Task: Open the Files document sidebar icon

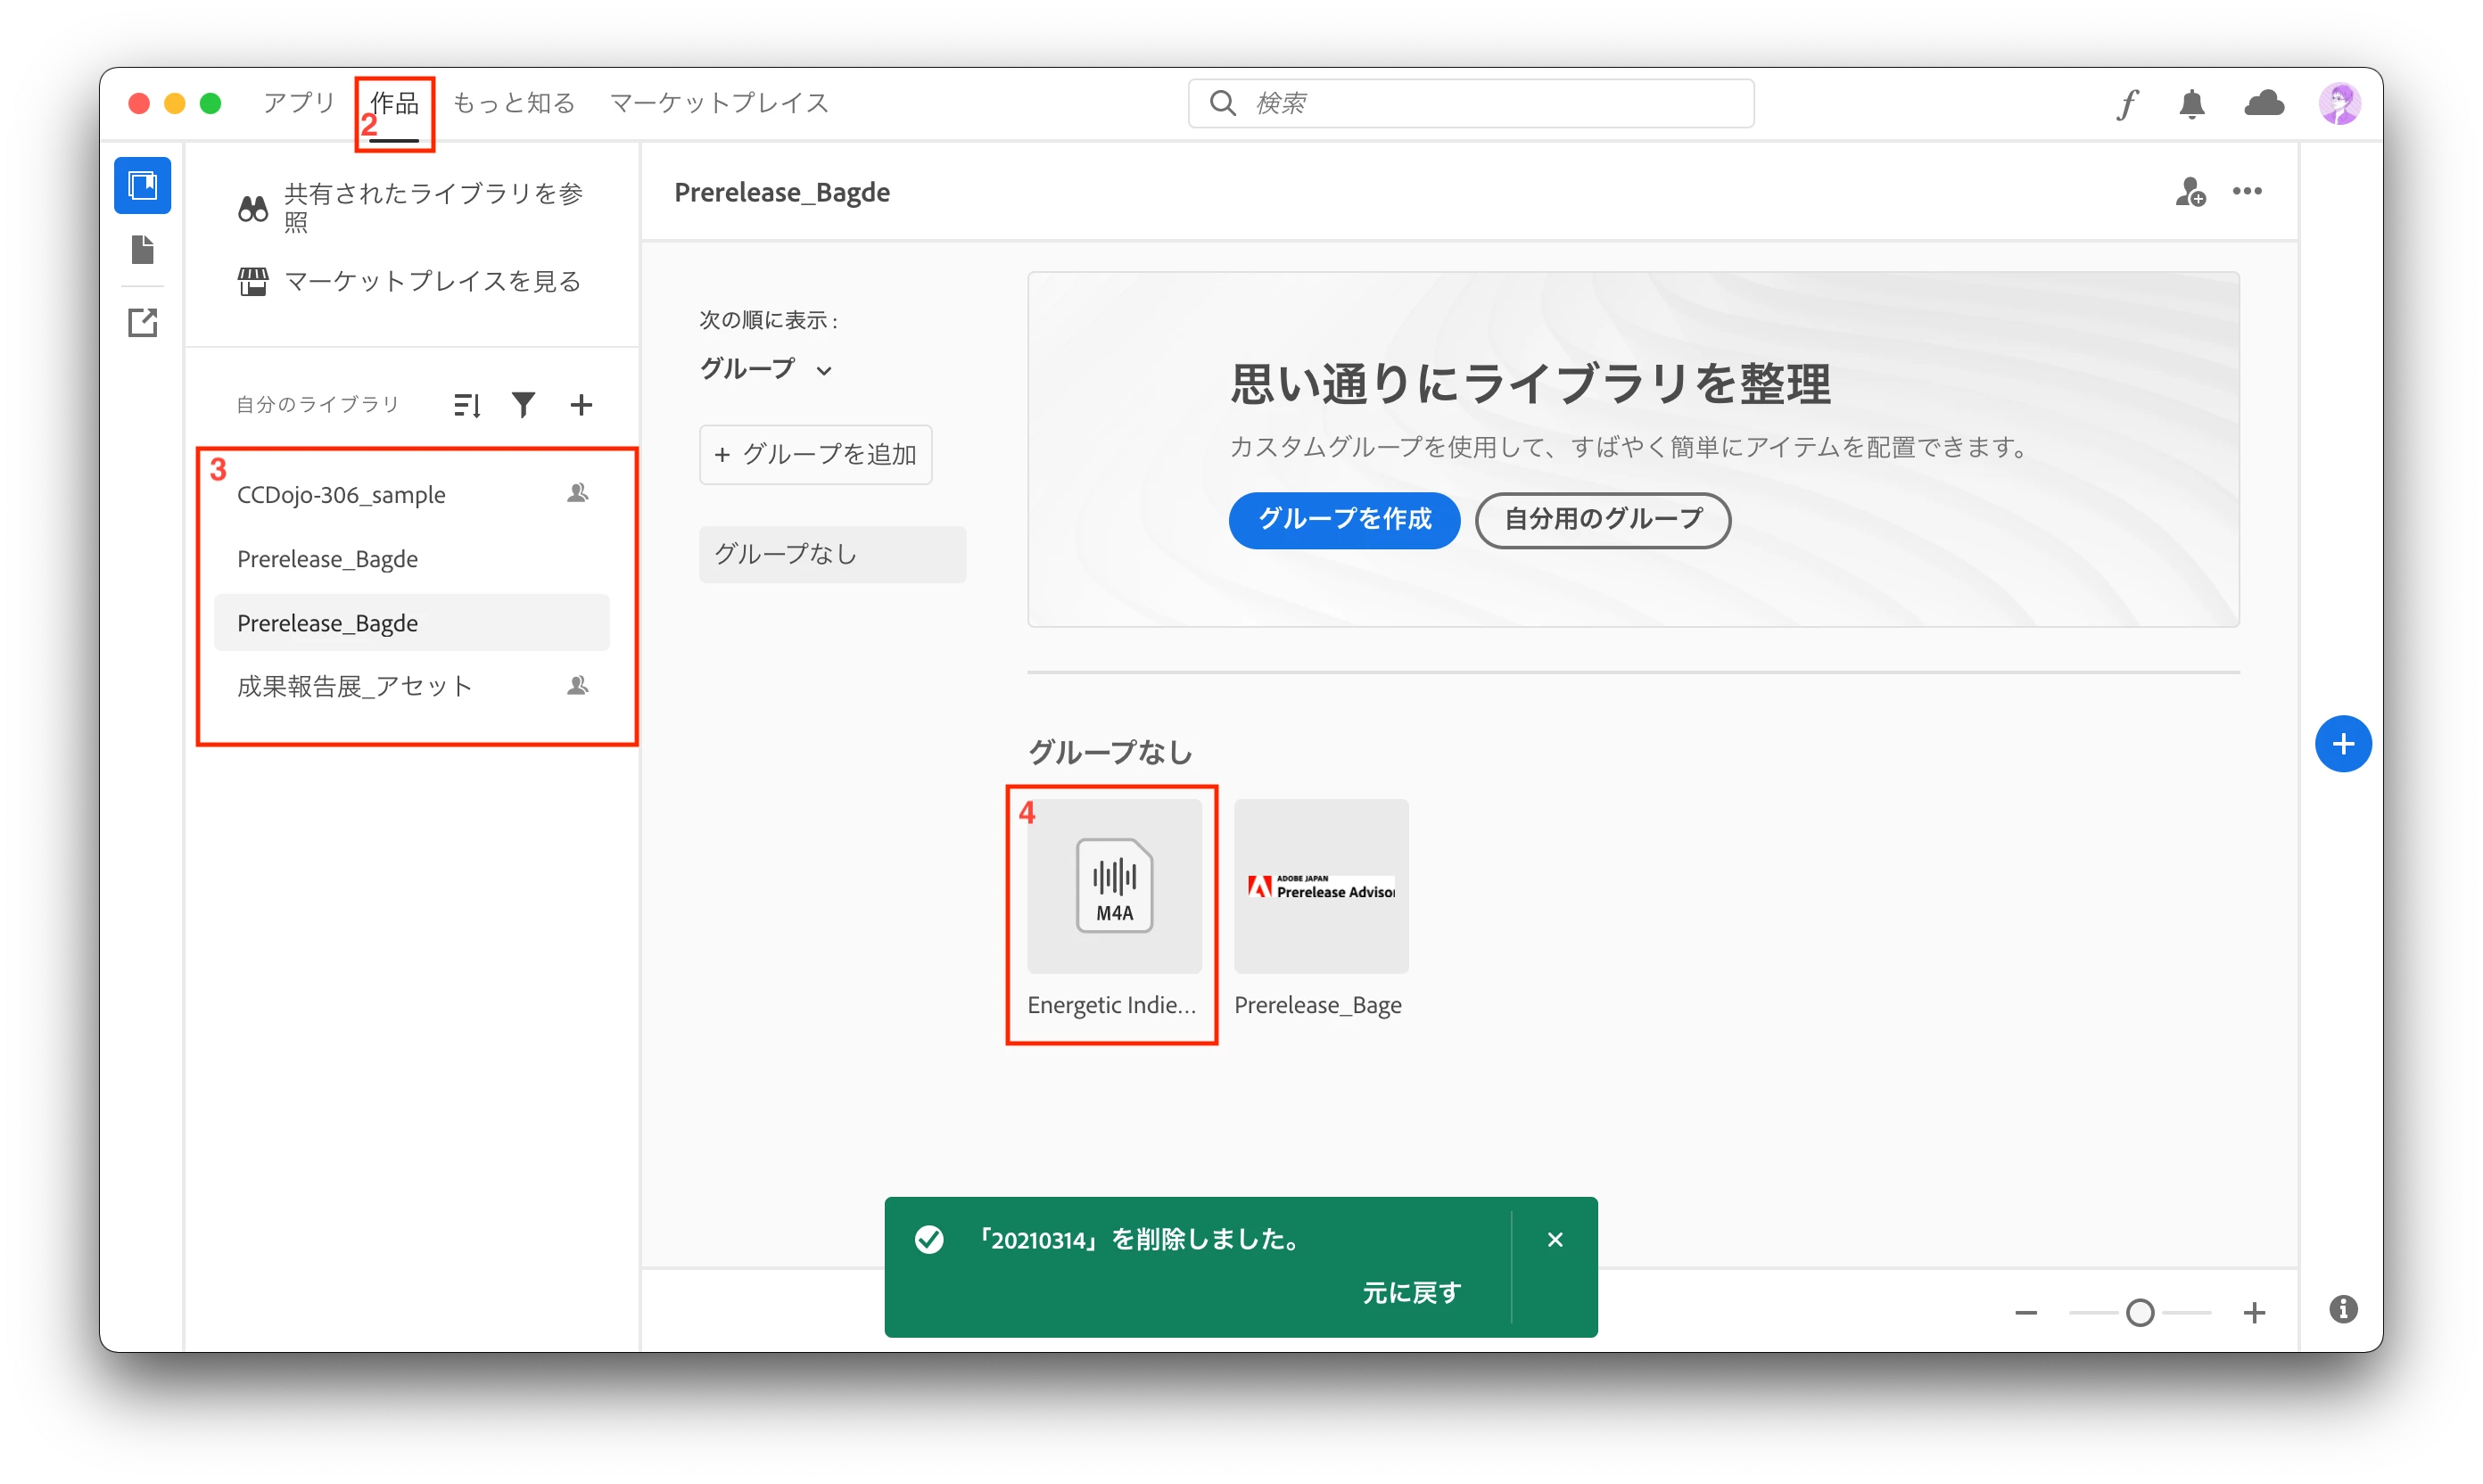Action: pyautogui.click(x=142, y=250)
